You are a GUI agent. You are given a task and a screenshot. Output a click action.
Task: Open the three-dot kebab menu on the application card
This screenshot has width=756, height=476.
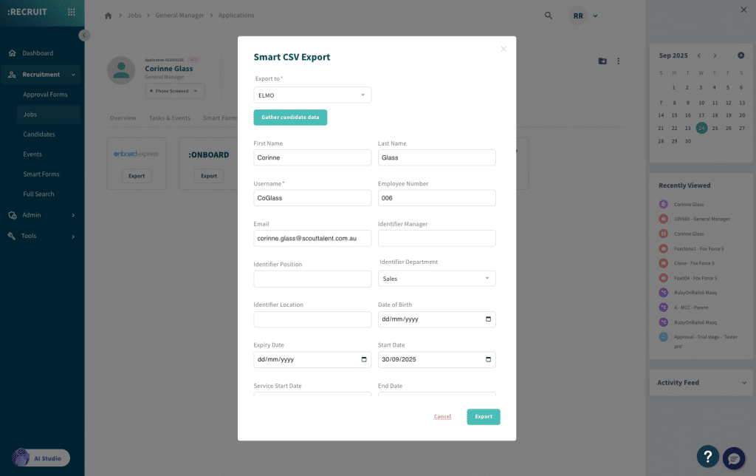point(619,61)
